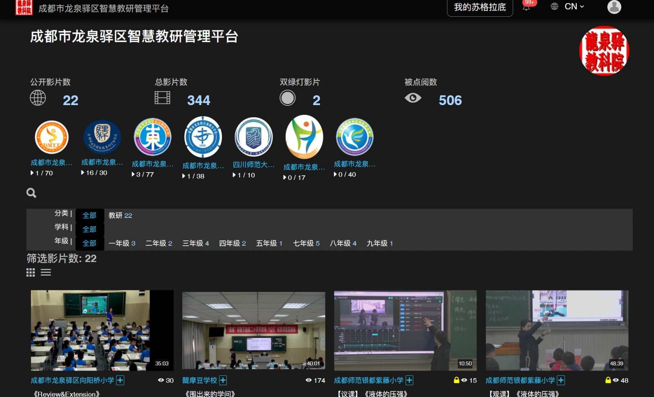Open 成都师范银都紫藤小学 link under 10:50 video
This screenshot has height=397, width=654.
point(368,380)
